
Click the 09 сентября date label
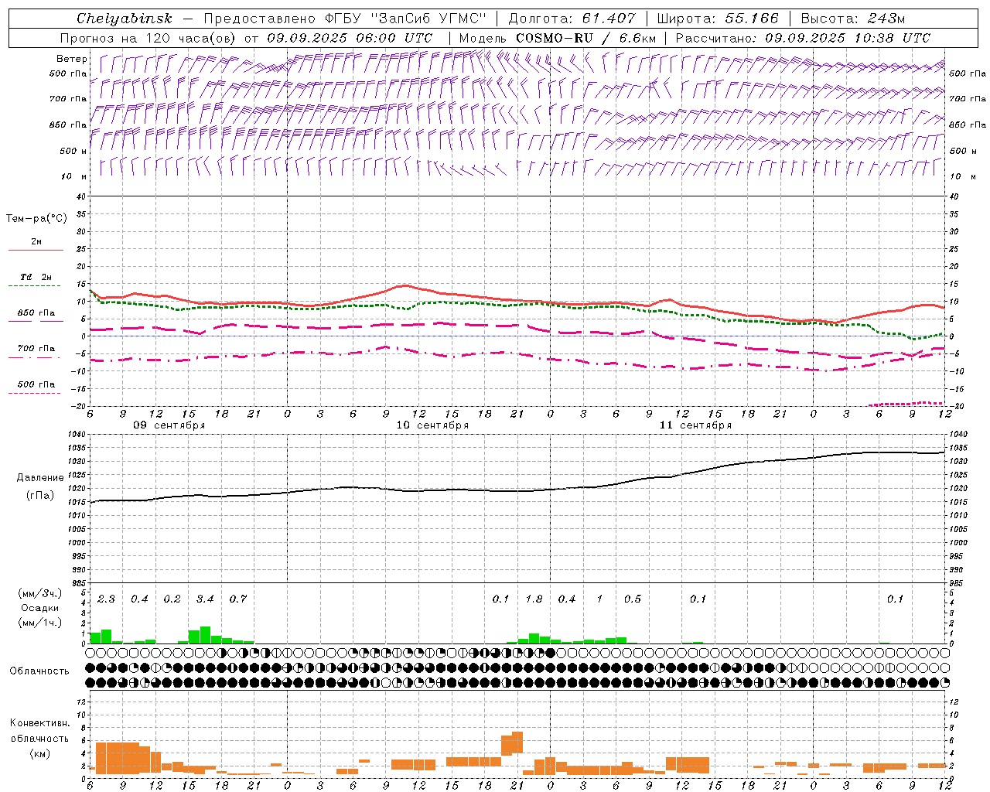tap(169, 425)
